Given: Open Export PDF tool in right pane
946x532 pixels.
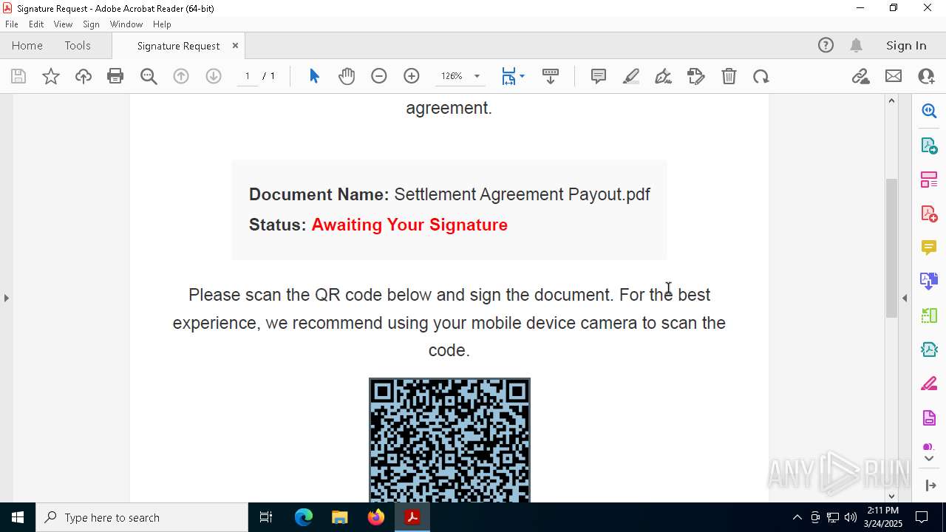Looking at the screenshot, I should point(929,145).
